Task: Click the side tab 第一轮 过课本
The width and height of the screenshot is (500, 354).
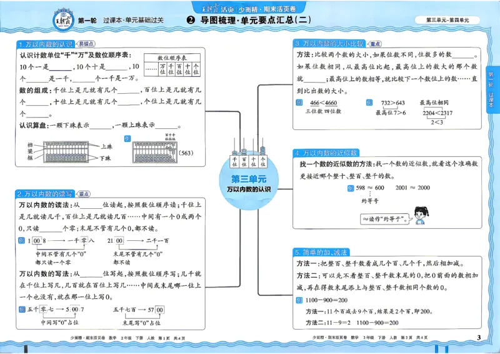Action: point(491,89)
